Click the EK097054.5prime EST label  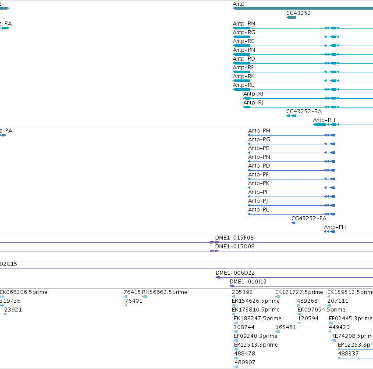coord(321,310)
